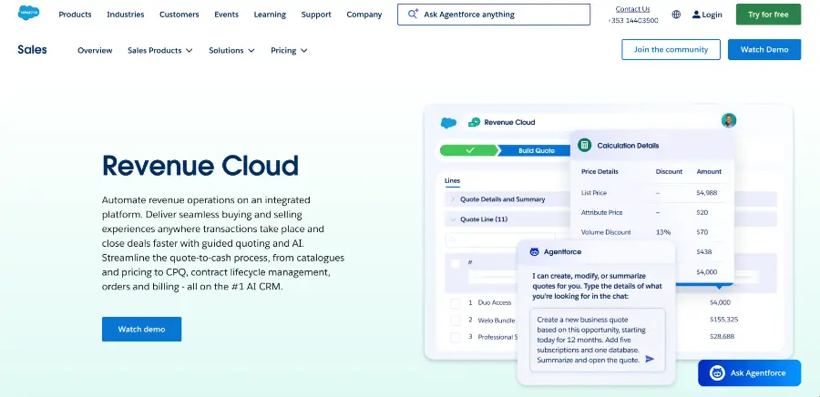Tick the Professional row checkbox
Screen dimensions: 820x397
(x=455, y=337)
